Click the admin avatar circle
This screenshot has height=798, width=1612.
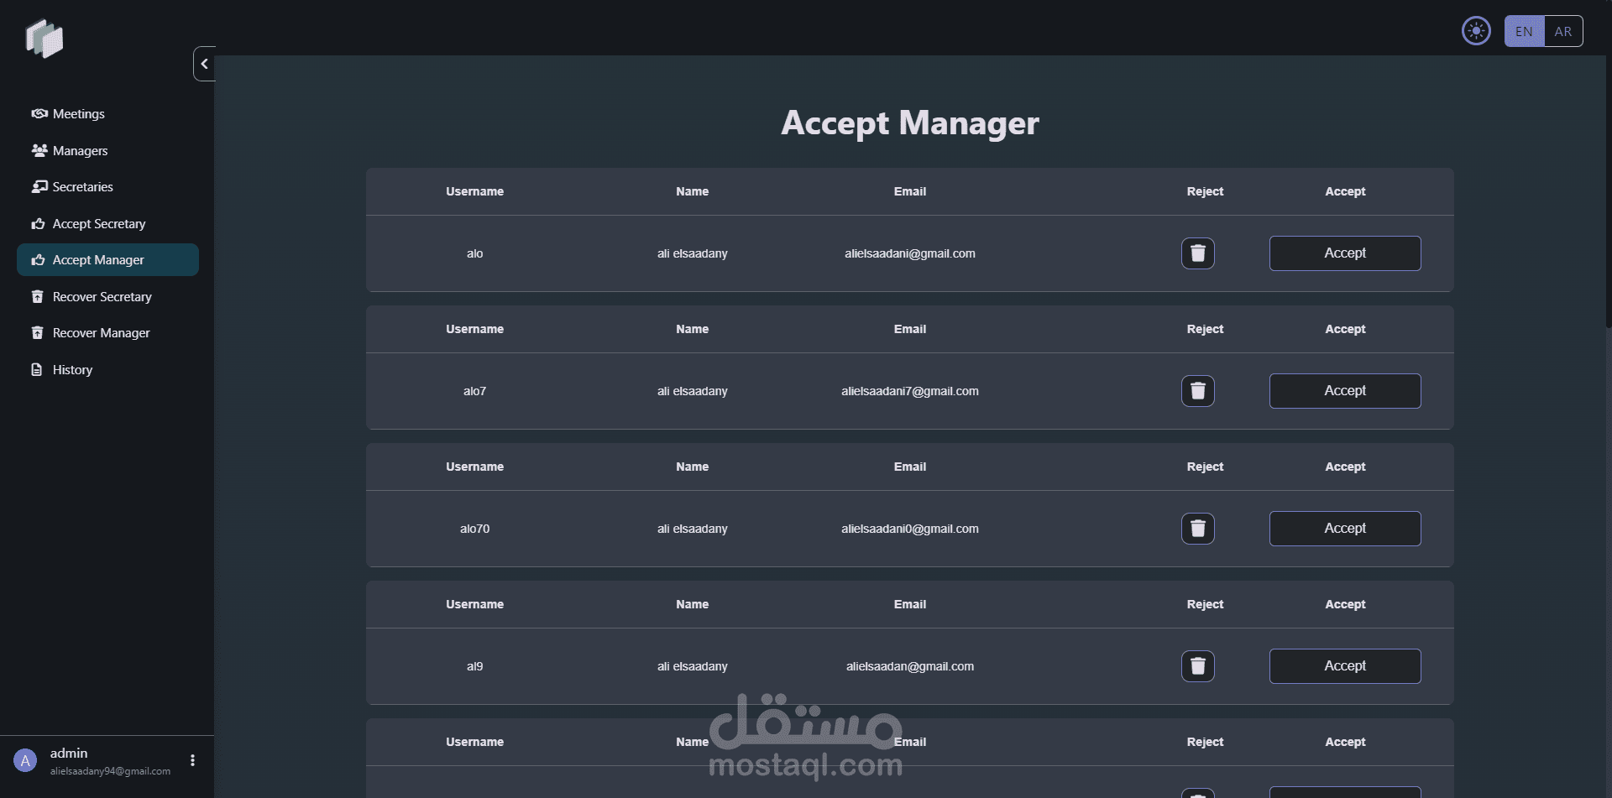pyautogui.click(x=25, y=760)
